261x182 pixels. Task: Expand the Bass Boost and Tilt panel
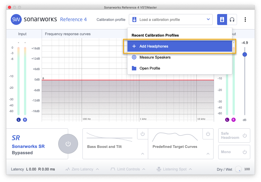[143, 154]
